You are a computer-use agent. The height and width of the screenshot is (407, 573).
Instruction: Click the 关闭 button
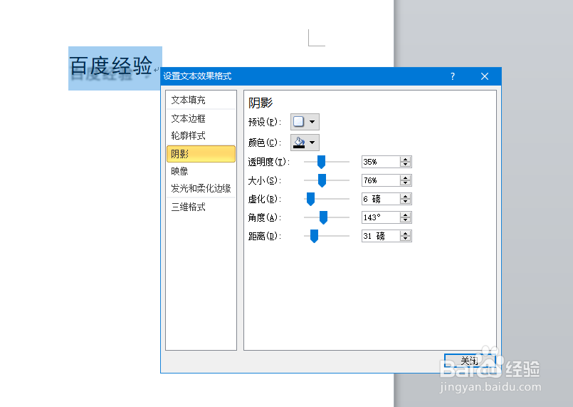click(470, 361)
